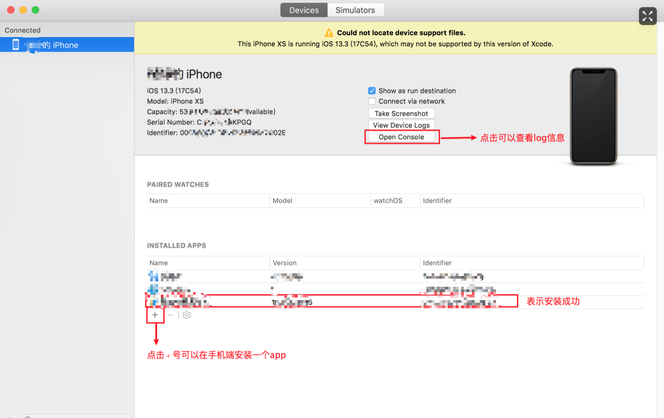The image size is (664, 418).
Task: Click the second installed app's icon
Action: 154,289
